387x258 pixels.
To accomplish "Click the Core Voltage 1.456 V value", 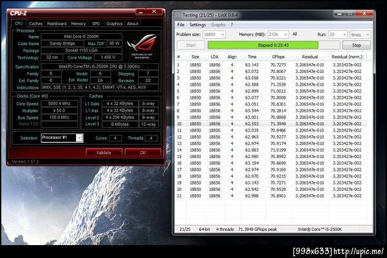I will pyautogui.click(x=108, y=57).
